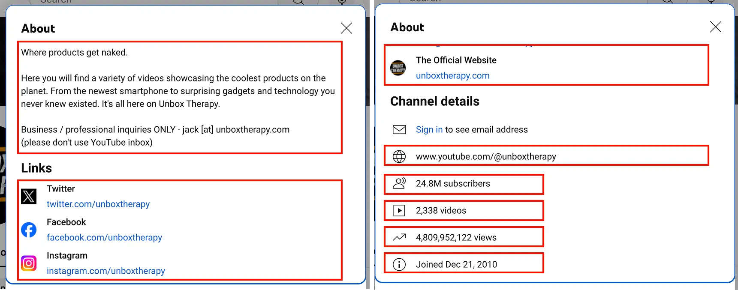
Task: Click the play icon beside videos count
Action: pos(399,210)
